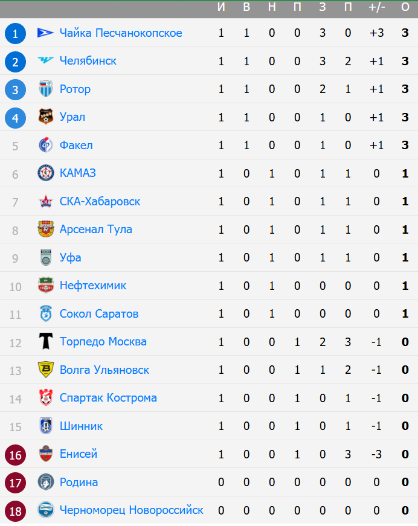Click the Чайка Песчанокопское team logo
This screenshot has width=418, height=526.
(x=46, y=33)
